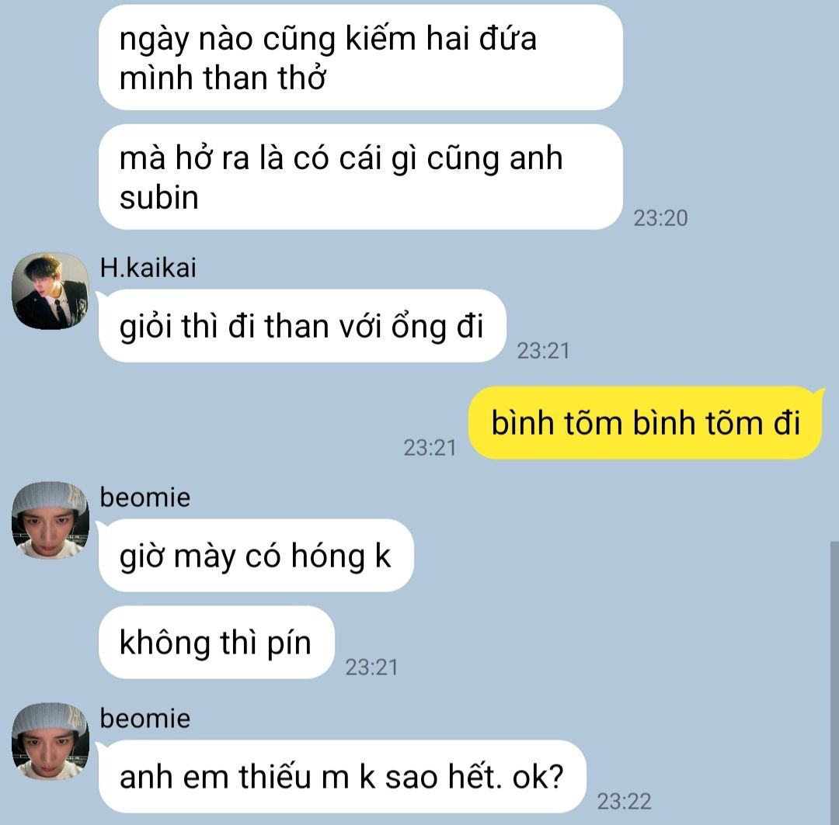
Task: Click the word 'subin' in the message
Action: click(159, 197)
